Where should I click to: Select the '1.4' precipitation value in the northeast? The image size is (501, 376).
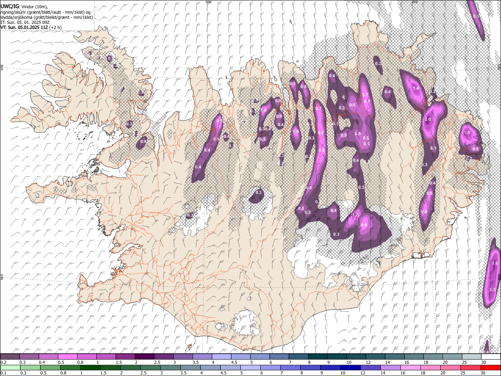tap(416, 89)
